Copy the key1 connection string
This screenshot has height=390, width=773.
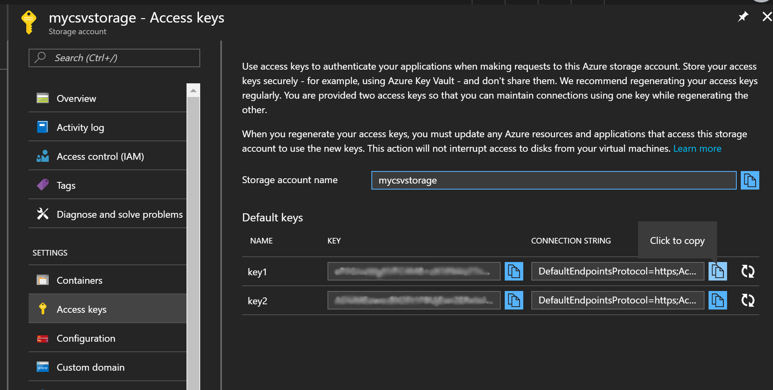[x=718, y=271]
